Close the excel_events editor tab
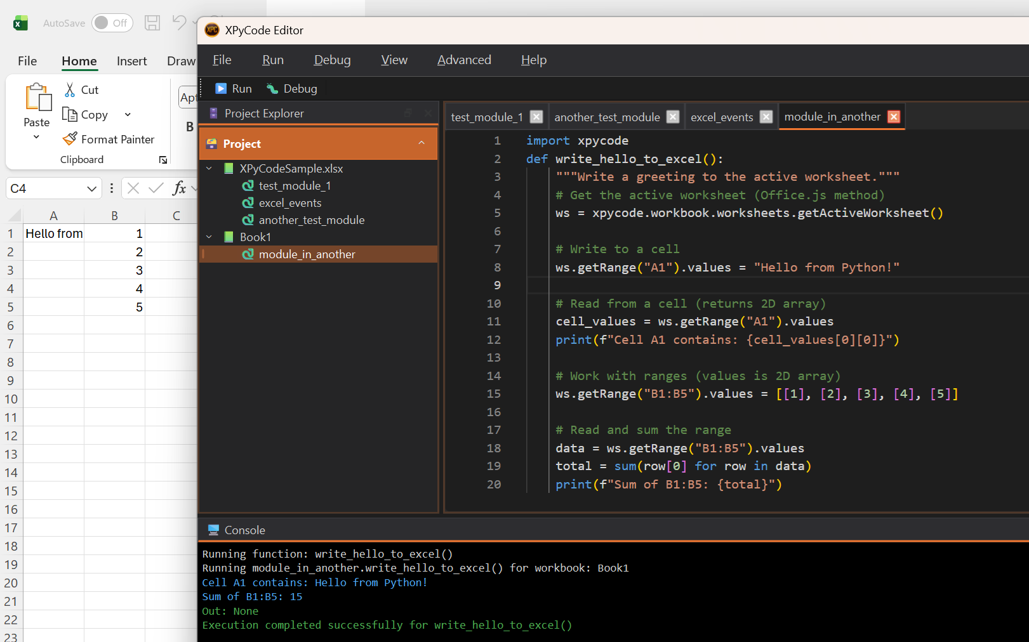This screenshot has height=642, width=1029. 766,117
